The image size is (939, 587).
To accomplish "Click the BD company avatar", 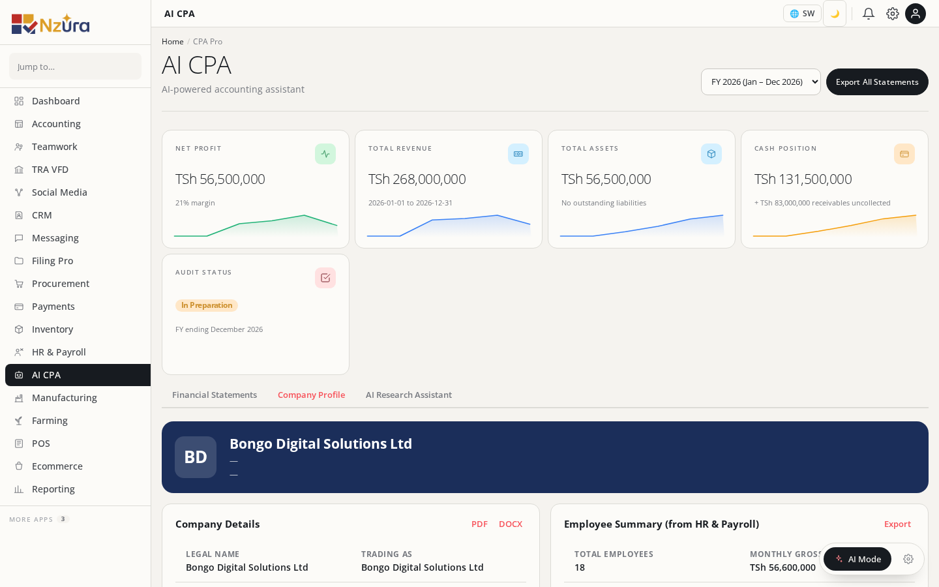I will pyautogui.click(x=196, y=457).
